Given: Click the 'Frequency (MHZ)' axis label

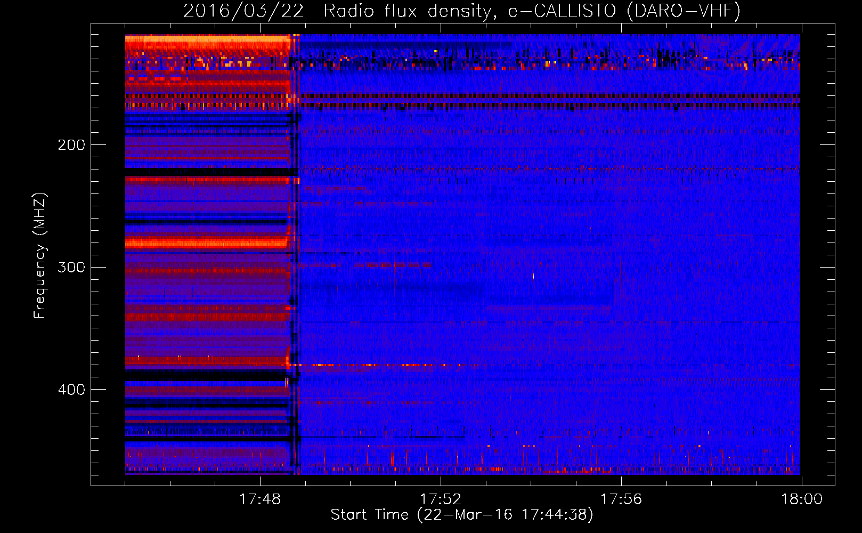Looking at the screenshot, I should point(40,255).
